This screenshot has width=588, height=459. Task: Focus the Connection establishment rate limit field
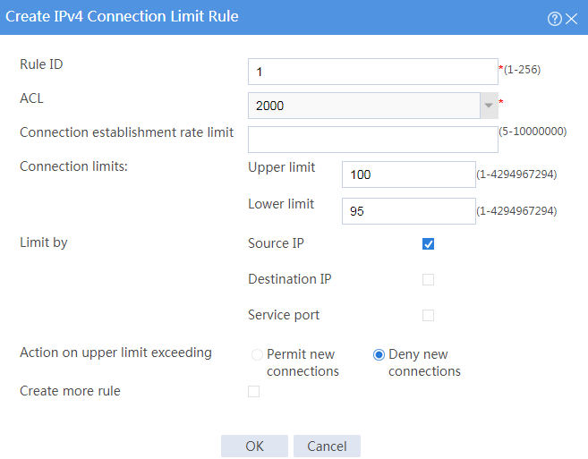coord(373,140)
